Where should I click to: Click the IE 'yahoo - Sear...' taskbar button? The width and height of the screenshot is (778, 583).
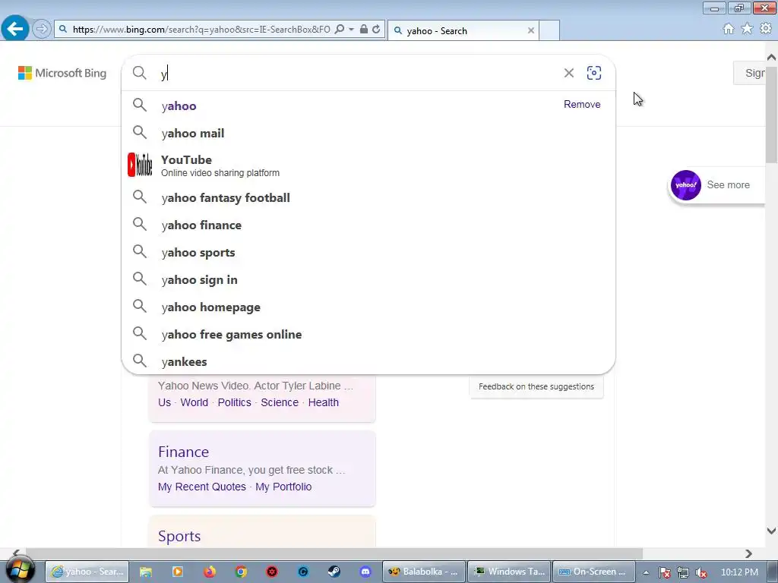click(x=87, y=572)
